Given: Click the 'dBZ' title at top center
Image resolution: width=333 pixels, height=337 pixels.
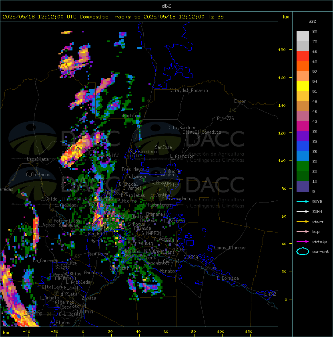Looking at the screenshot, I should pos(166,6).
